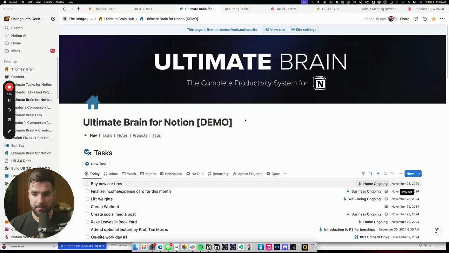This screenshot has width=449, height=253.
Task: Mark 'Lift Weights' as done
Action: click(88, 199)
